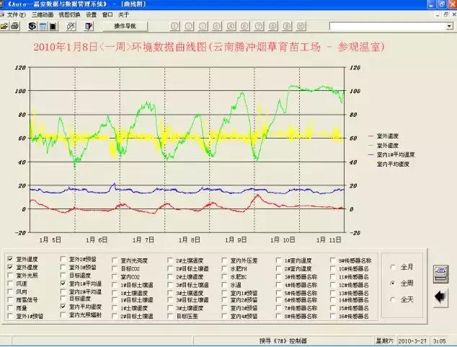The image size is (457, 347).
Task: Open the 视图切换 menu
Action: pyautogui.click(x=69, y=14)
